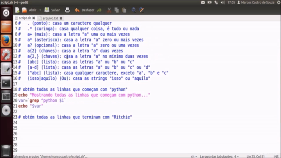Open the 17:05 clock menu

[x=231, y=3]
